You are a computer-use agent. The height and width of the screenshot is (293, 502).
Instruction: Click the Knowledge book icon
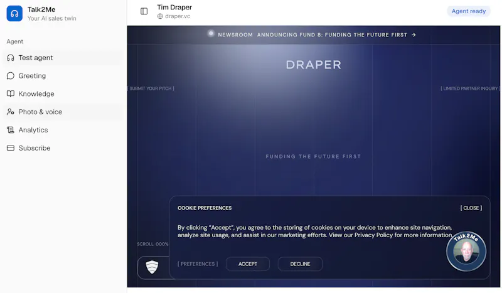click(x=11, y=94)
